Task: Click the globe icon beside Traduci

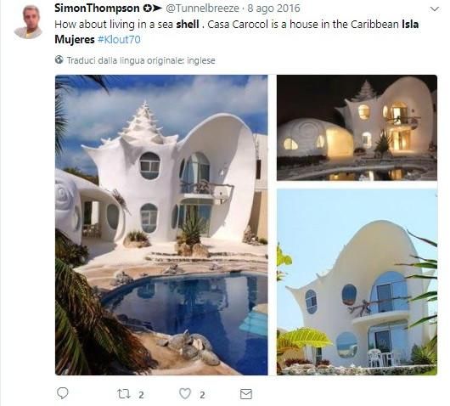Action: (59, 60)
